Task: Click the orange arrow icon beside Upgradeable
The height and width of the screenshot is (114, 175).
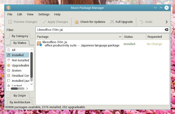Action: (9, 65)
